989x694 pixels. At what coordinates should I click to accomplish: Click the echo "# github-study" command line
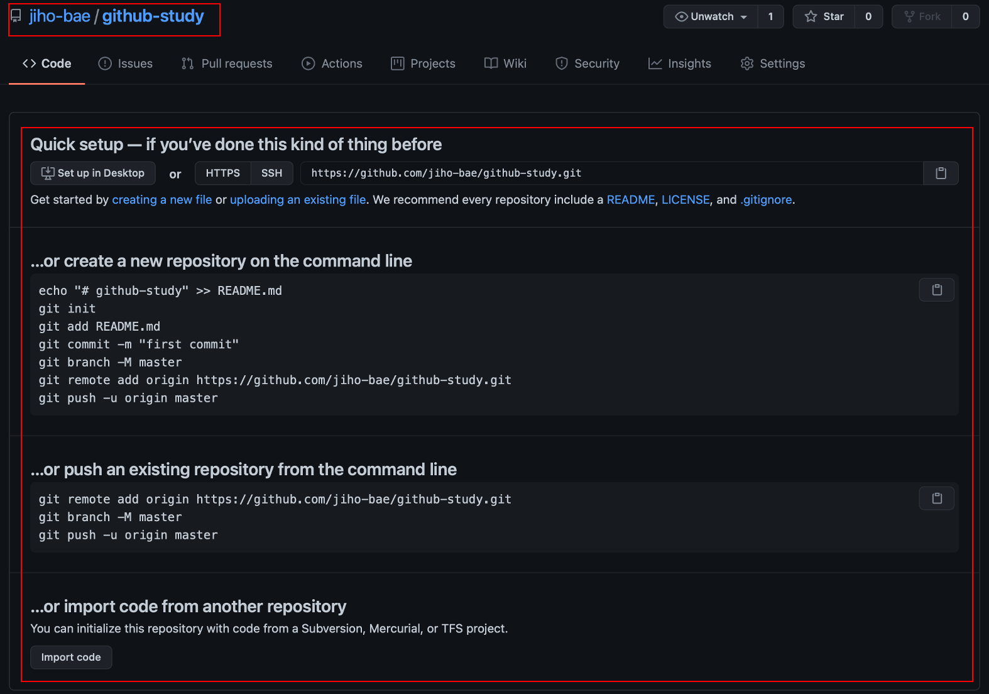click(x=160, y=290)
